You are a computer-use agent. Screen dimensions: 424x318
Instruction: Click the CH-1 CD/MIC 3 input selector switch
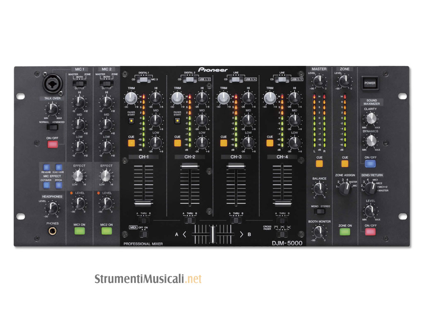point(142,79)
